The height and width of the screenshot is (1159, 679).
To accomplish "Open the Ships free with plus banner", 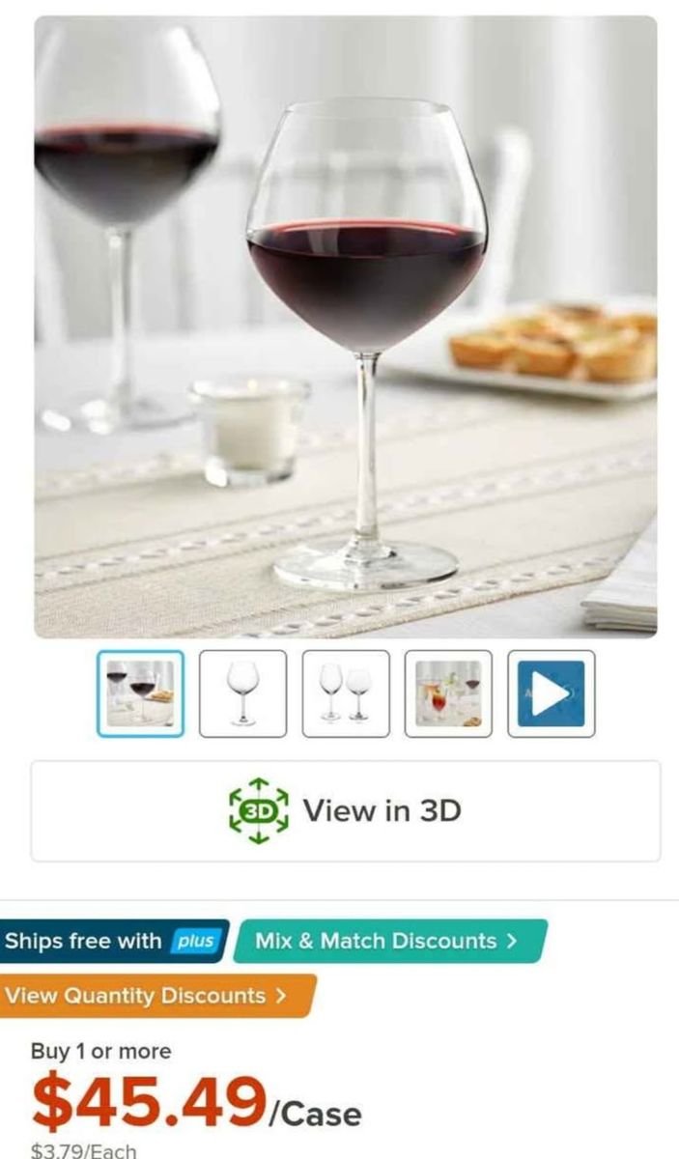I will tap(113, 942).
